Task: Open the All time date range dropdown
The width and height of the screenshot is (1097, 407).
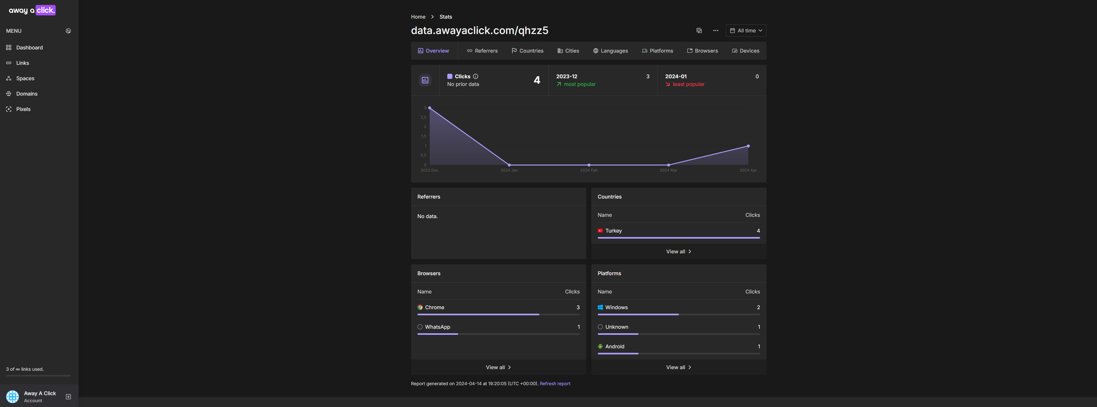Action: (x=746, y=31)
